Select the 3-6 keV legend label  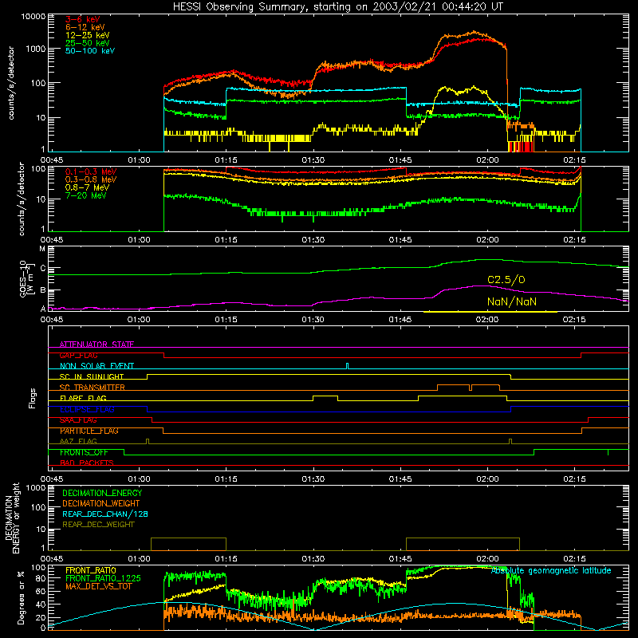click(82, 19)
